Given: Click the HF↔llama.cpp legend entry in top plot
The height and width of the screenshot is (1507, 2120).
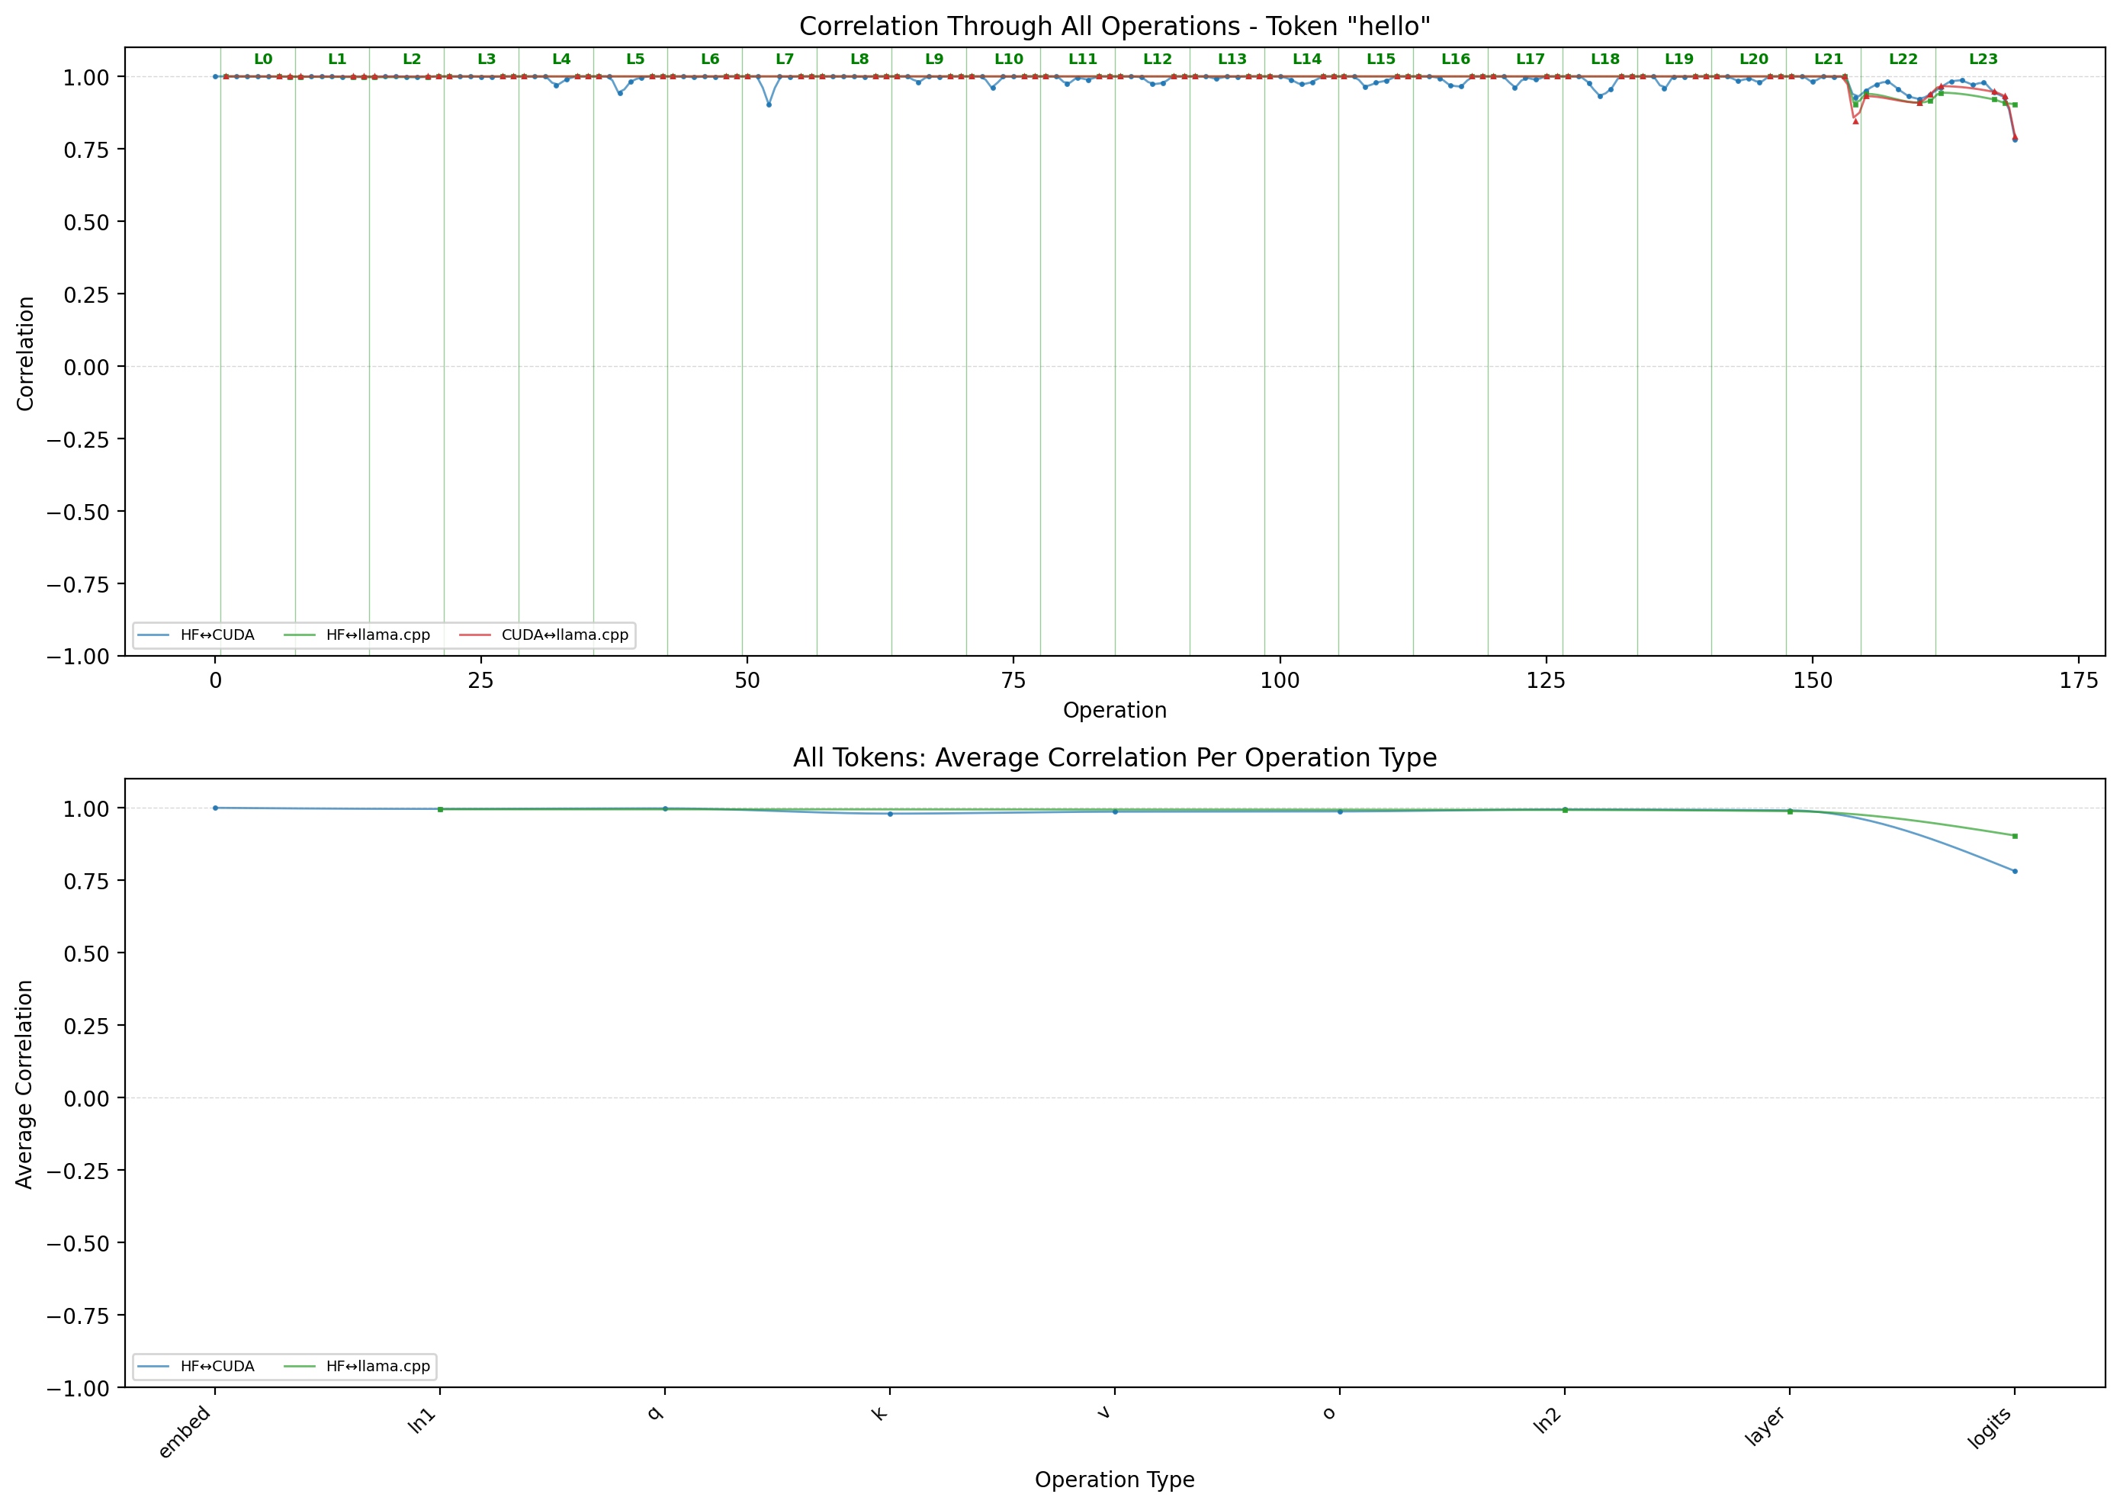Looking at the screenshot, I should (377, 635).
